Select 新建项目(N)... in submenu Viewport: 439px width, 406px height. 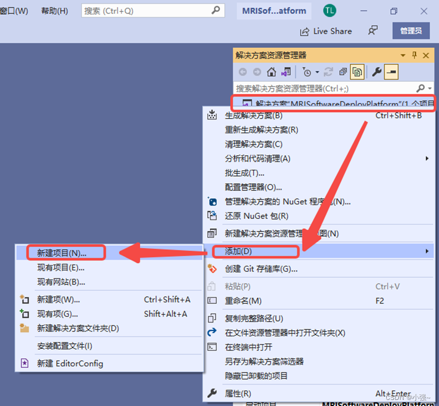(x=109, y=253)
